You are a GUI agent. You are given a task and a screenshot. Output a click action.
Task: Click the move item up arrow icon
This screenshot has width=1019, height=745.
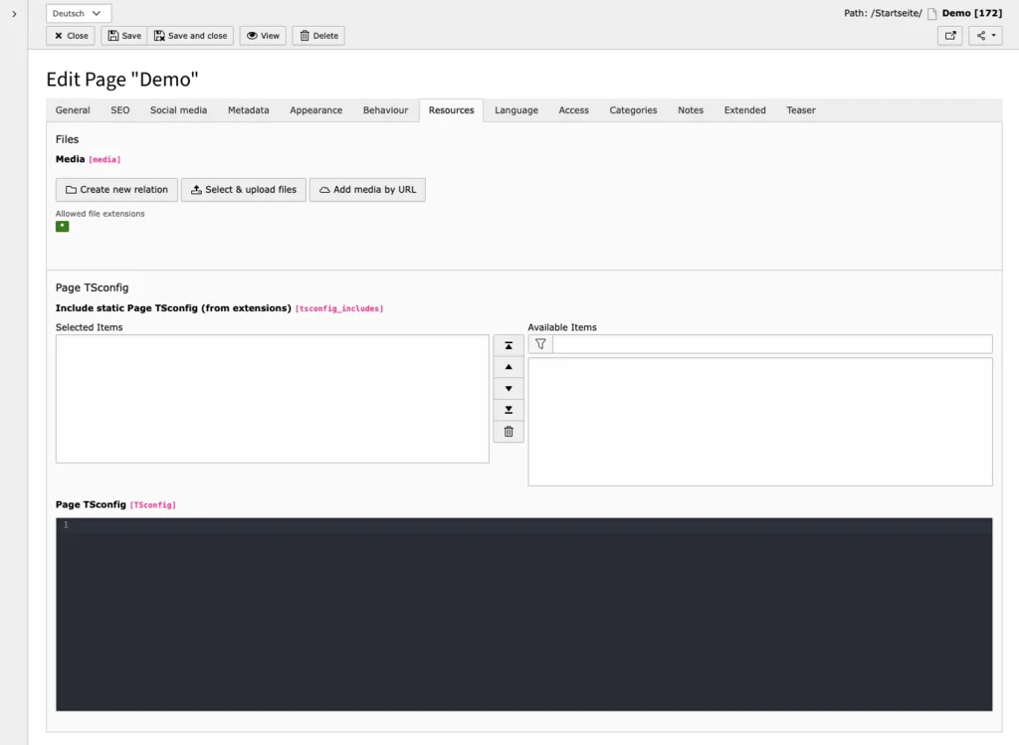509,366
